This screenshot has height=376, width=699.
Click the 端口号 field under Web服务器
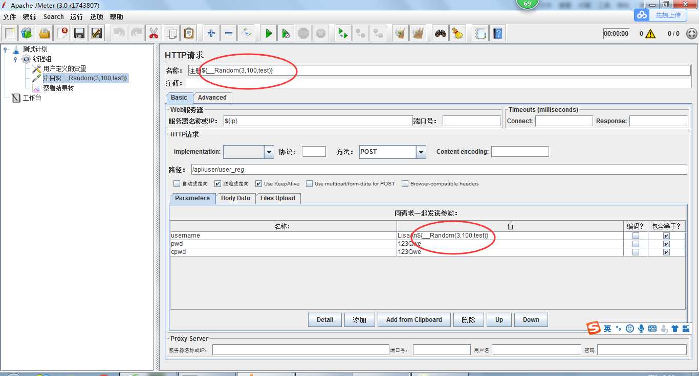(471, 121)
